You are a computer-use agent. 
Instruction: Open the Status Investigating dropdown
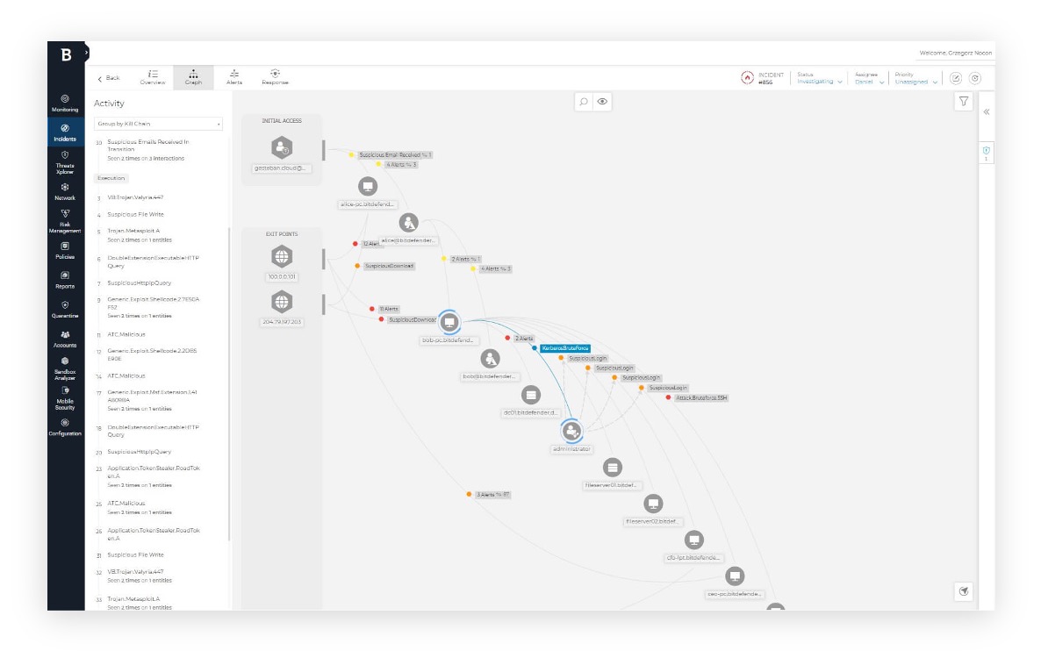[820, 82]
